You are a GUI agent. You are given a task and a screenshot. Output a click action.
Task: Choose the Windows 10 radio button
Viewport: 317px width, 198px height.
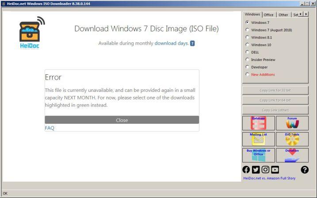[247, 45]
